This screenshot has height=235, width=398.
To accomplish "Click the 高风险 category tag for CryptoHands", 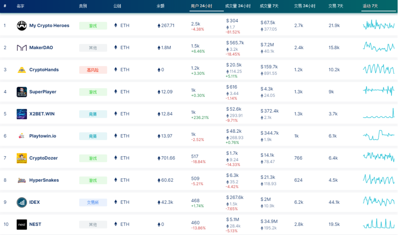I will coord(93,70).
